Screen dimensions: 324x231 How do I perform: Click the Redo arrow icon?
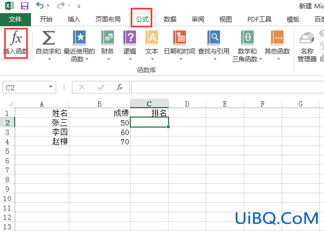(x=61, y=6)
